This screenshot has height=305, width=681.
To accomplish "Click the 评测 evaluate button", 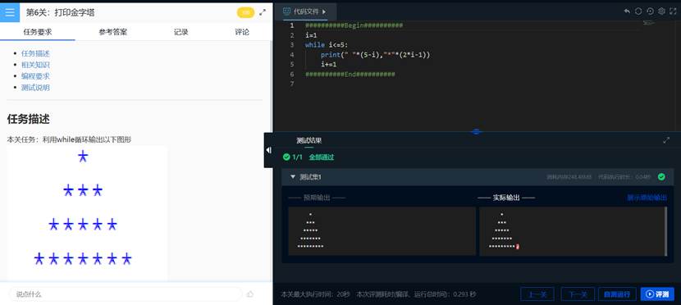I will [657, 294].
